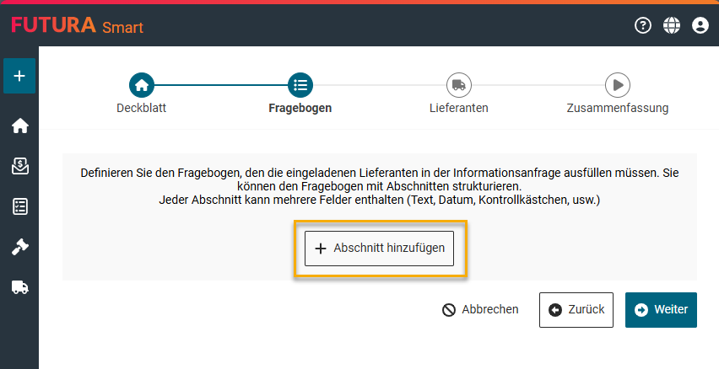Click Abbrechen to cancel
This screenshot has width=719, height=369.
[480, 309]
